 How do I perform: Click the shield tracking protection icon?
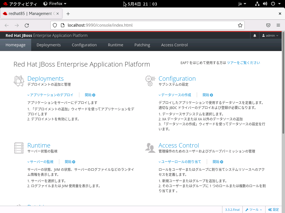click(55, 25)
